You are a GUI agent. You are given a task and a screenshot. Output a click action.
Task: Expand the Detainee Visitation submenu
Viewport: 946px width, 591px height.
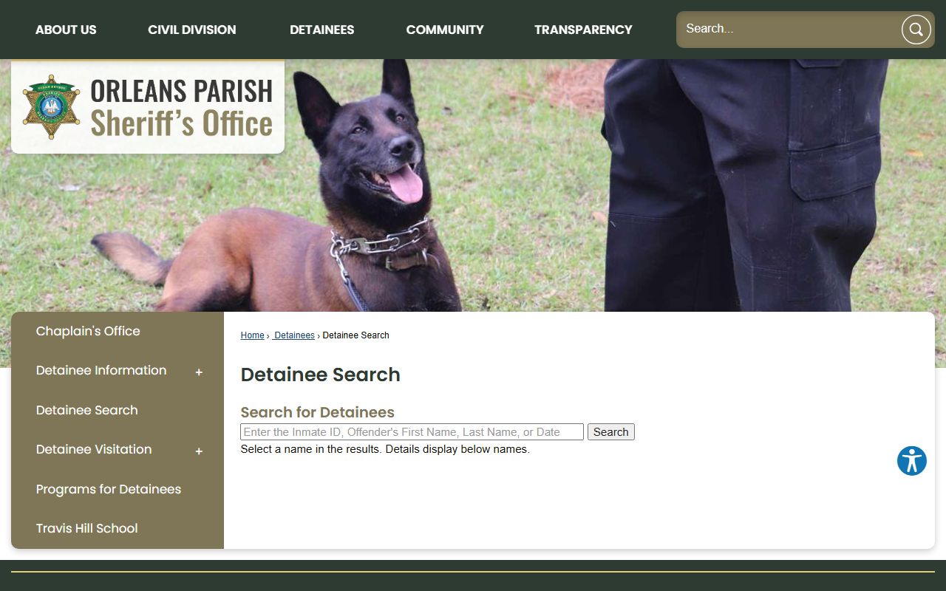[x=199, y=451]
